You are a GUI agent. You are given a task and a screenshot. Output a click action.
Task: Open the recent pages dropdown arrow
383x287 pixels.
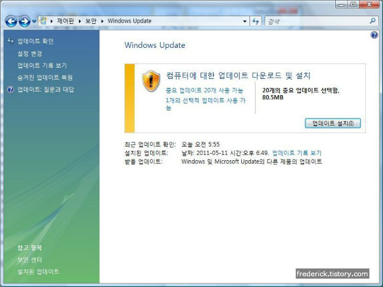click(x=34, y=22)
